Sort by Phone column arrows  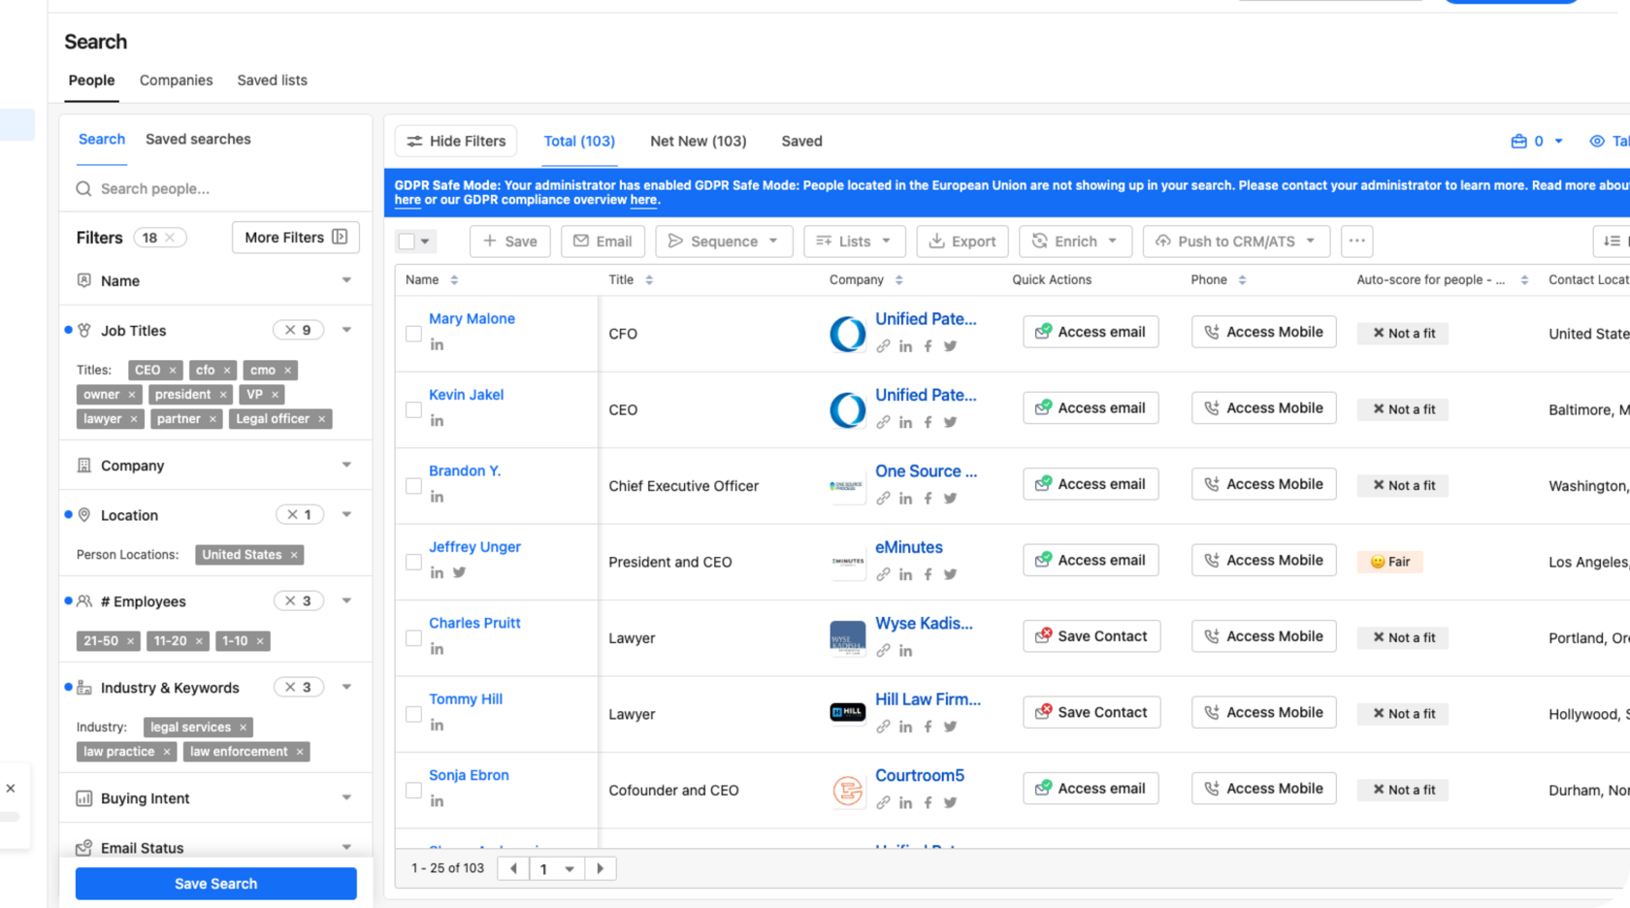coord(1242,279)
